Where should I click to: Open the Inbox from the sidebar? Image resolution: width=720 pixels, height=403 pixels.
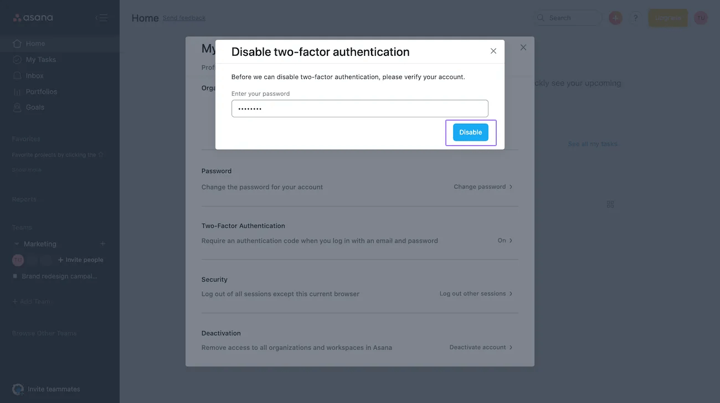[x=35, y=75]
